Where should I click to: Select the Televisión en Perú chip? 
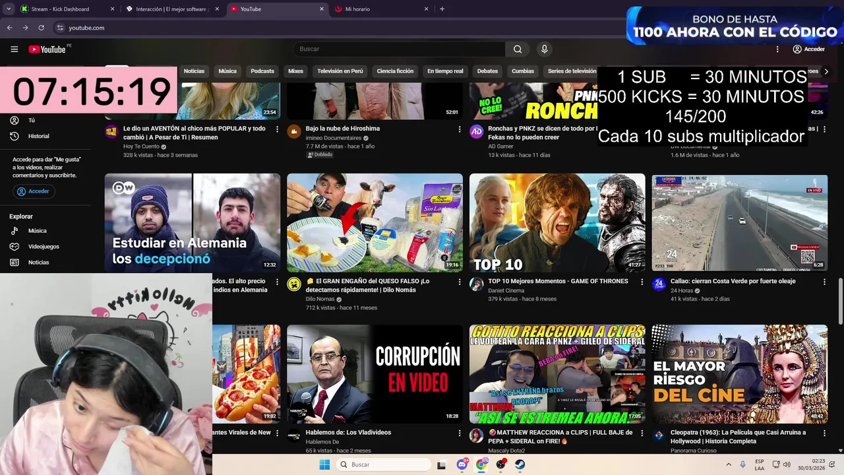[x=340, y=71]
